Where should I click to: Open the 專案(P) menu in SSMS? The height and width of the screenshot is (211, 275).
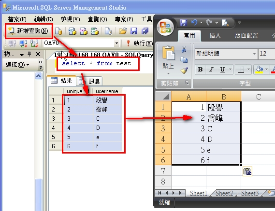click(124, 19)
